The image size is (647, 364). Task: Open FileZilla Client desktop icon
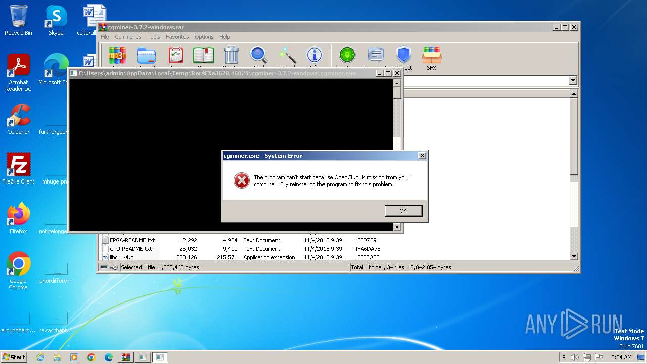pyautogui.click(x=18, y=169)
